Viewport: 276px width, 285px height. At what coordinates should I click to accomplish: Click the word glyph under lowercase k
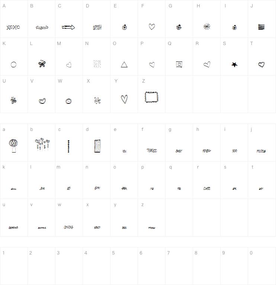pyautogui.click(x=13, y=189)
